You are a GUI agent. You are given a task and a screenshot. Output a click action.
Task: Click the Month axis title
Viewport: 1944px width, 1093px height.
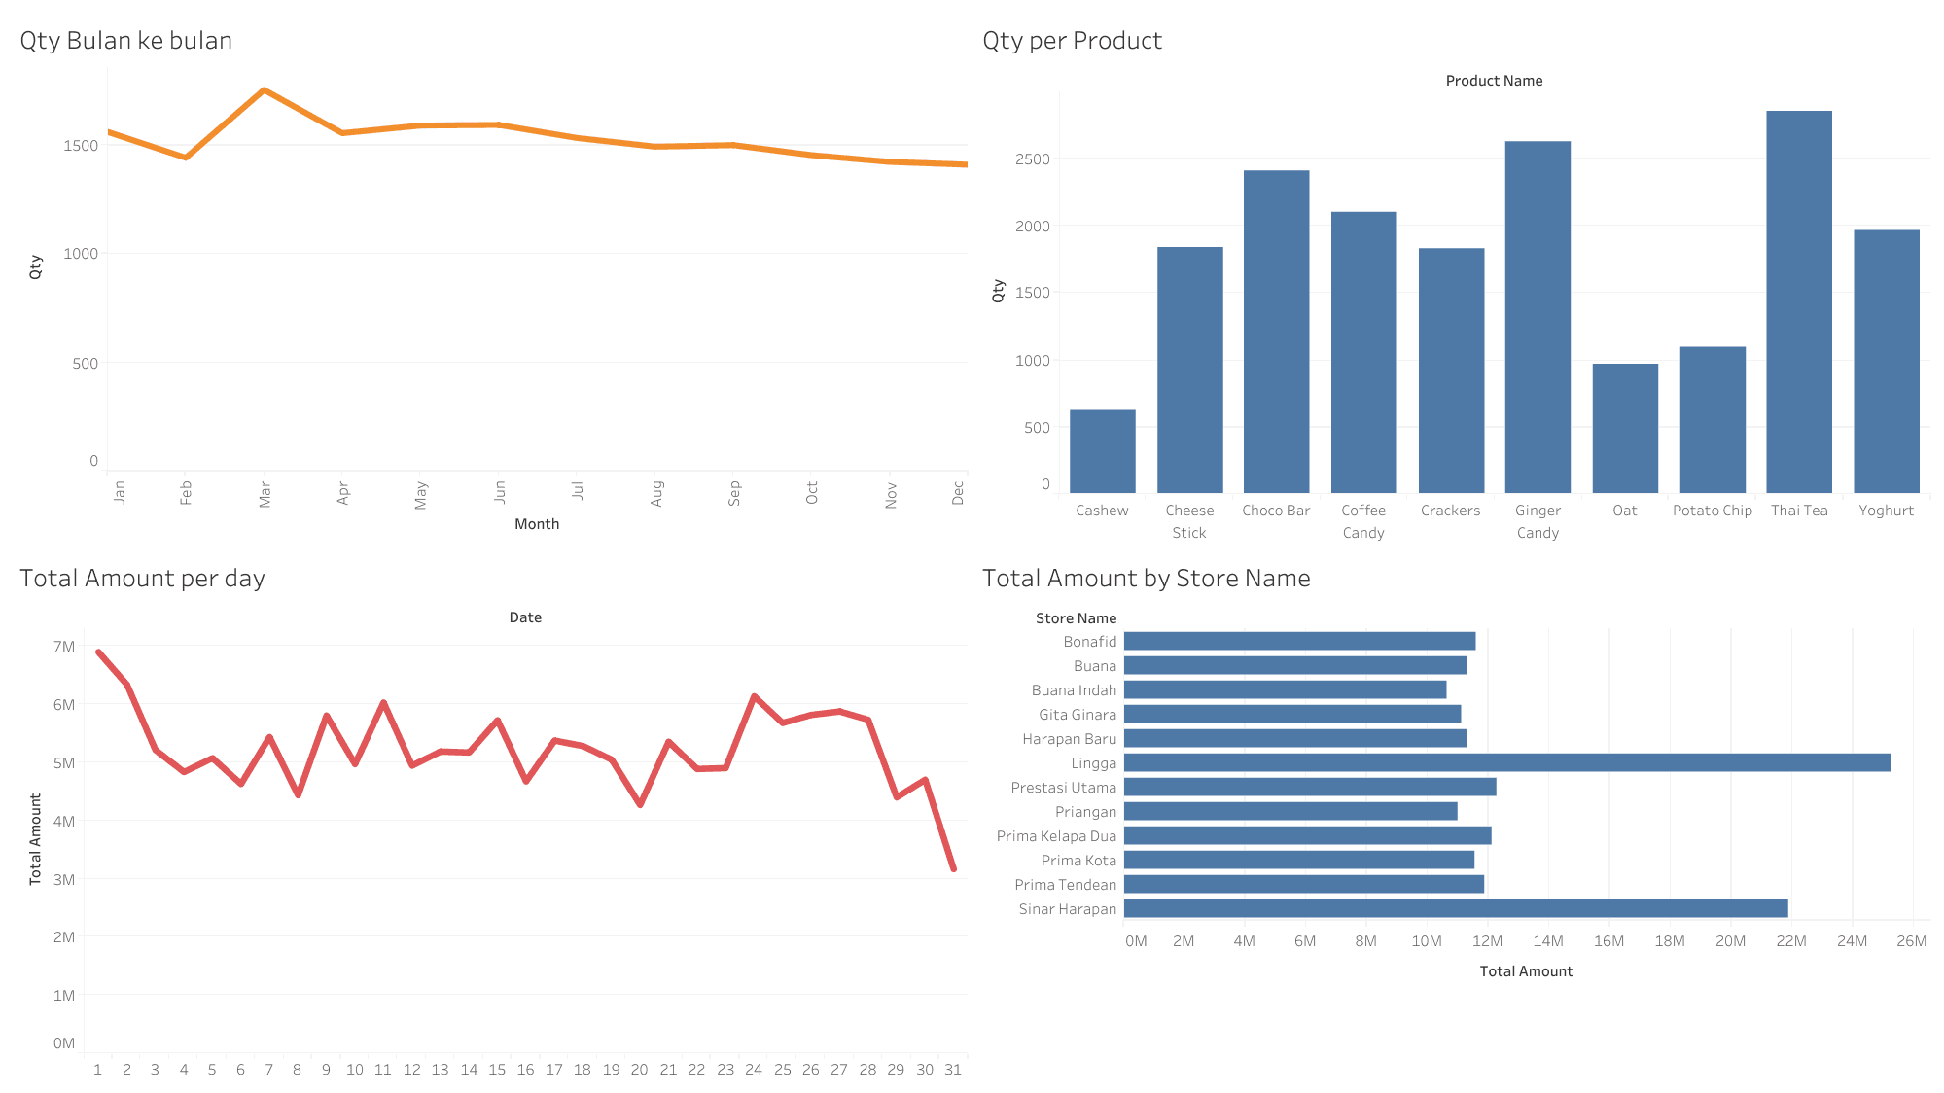click(537, 524)
